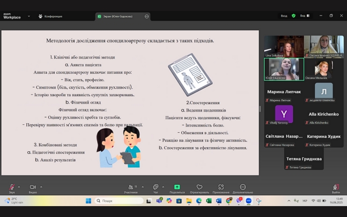Click Lina Sokolova's video thumbnail
The height and width of the screenshot is (217, 347).
pyautogui.click(x=284, y=46)
